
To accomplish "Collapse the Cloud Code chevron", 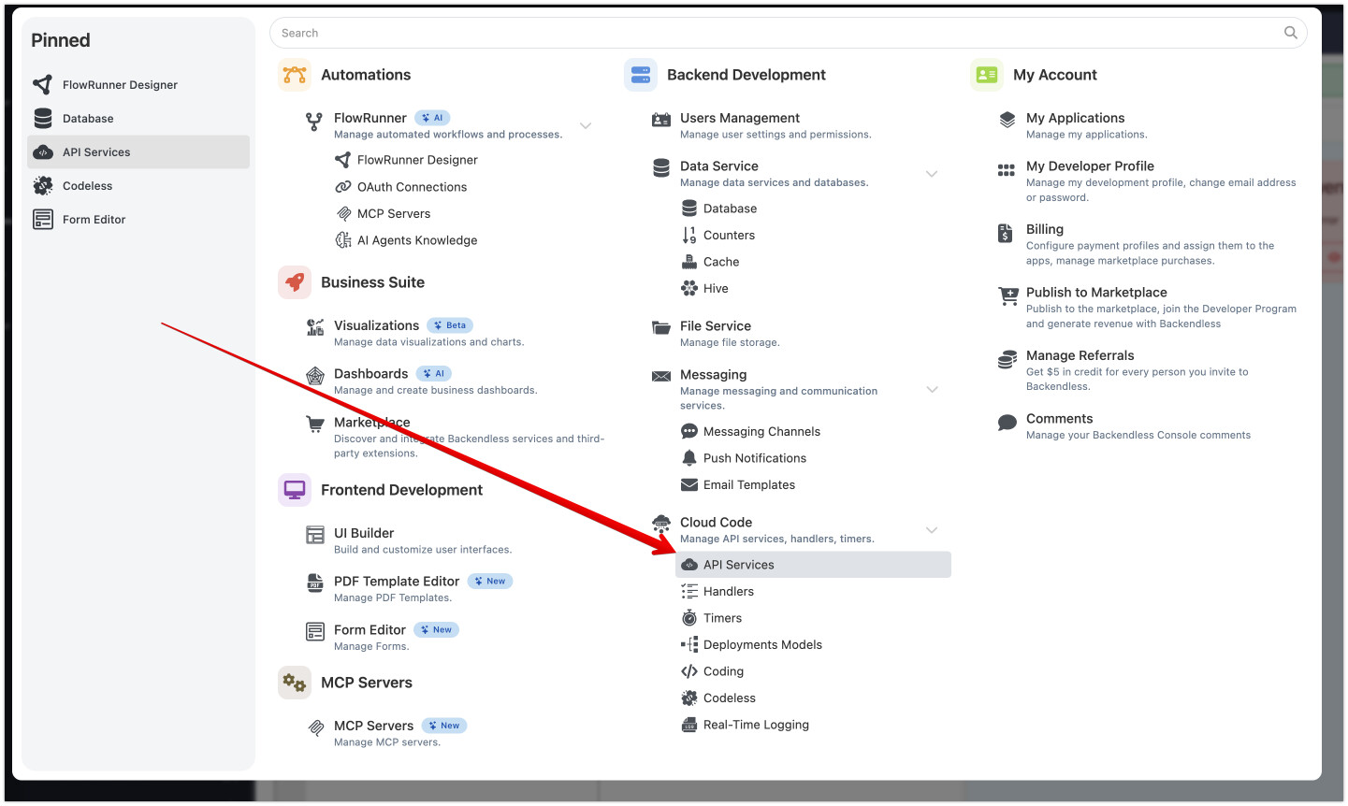I will click(932, 530).
